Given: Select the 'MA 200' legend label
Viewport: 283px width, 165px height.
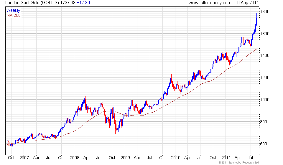Looking at the screenshot, I should click(14, 16).
